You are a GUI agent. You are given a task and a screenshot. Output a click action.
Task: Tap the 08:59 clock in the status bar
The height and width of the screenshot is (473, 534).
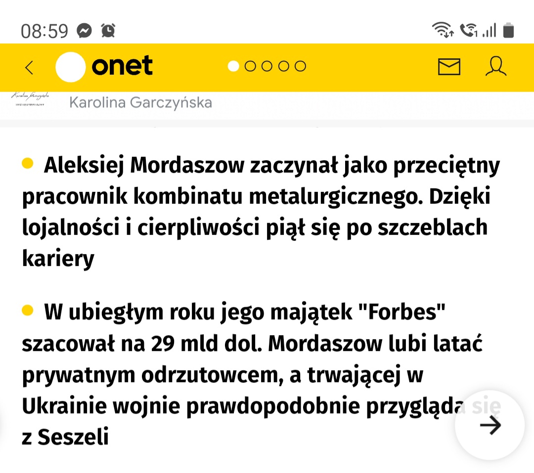click(44, 31)
